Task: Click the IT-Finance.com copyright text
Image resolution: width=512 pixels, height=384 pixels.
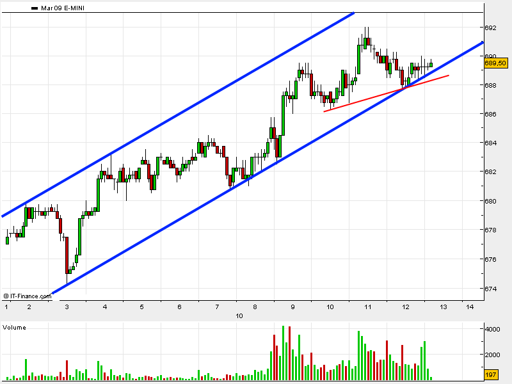Action: (x=28, y=296)
